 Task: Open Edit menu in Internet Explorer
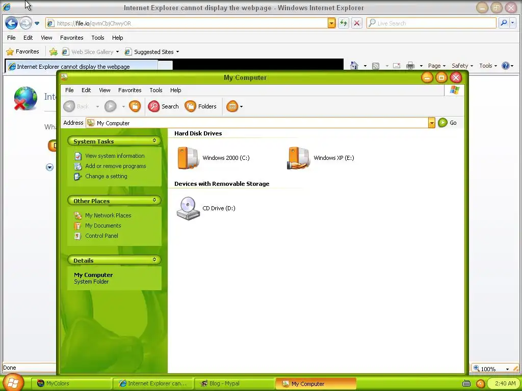(x=28, y=38)
